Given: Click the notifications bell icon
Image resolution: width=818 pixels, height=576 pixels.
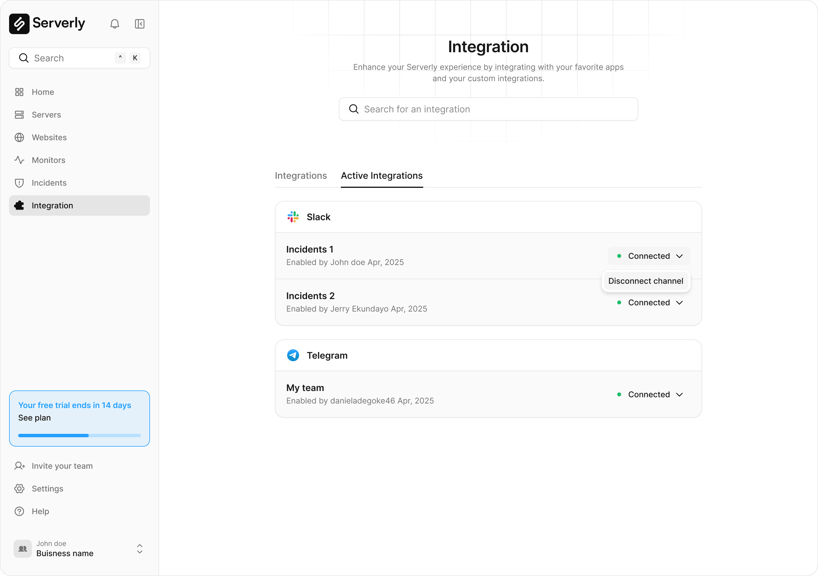Looking at the screenshot, I should (114, 24).
